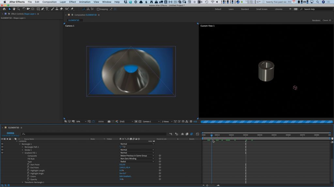
Task: Select the Clone Stamp tool
Action: (57, 9)
